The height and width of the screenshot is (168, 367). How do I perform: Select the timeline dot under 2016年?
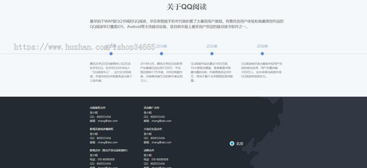[x=262, y=54]
